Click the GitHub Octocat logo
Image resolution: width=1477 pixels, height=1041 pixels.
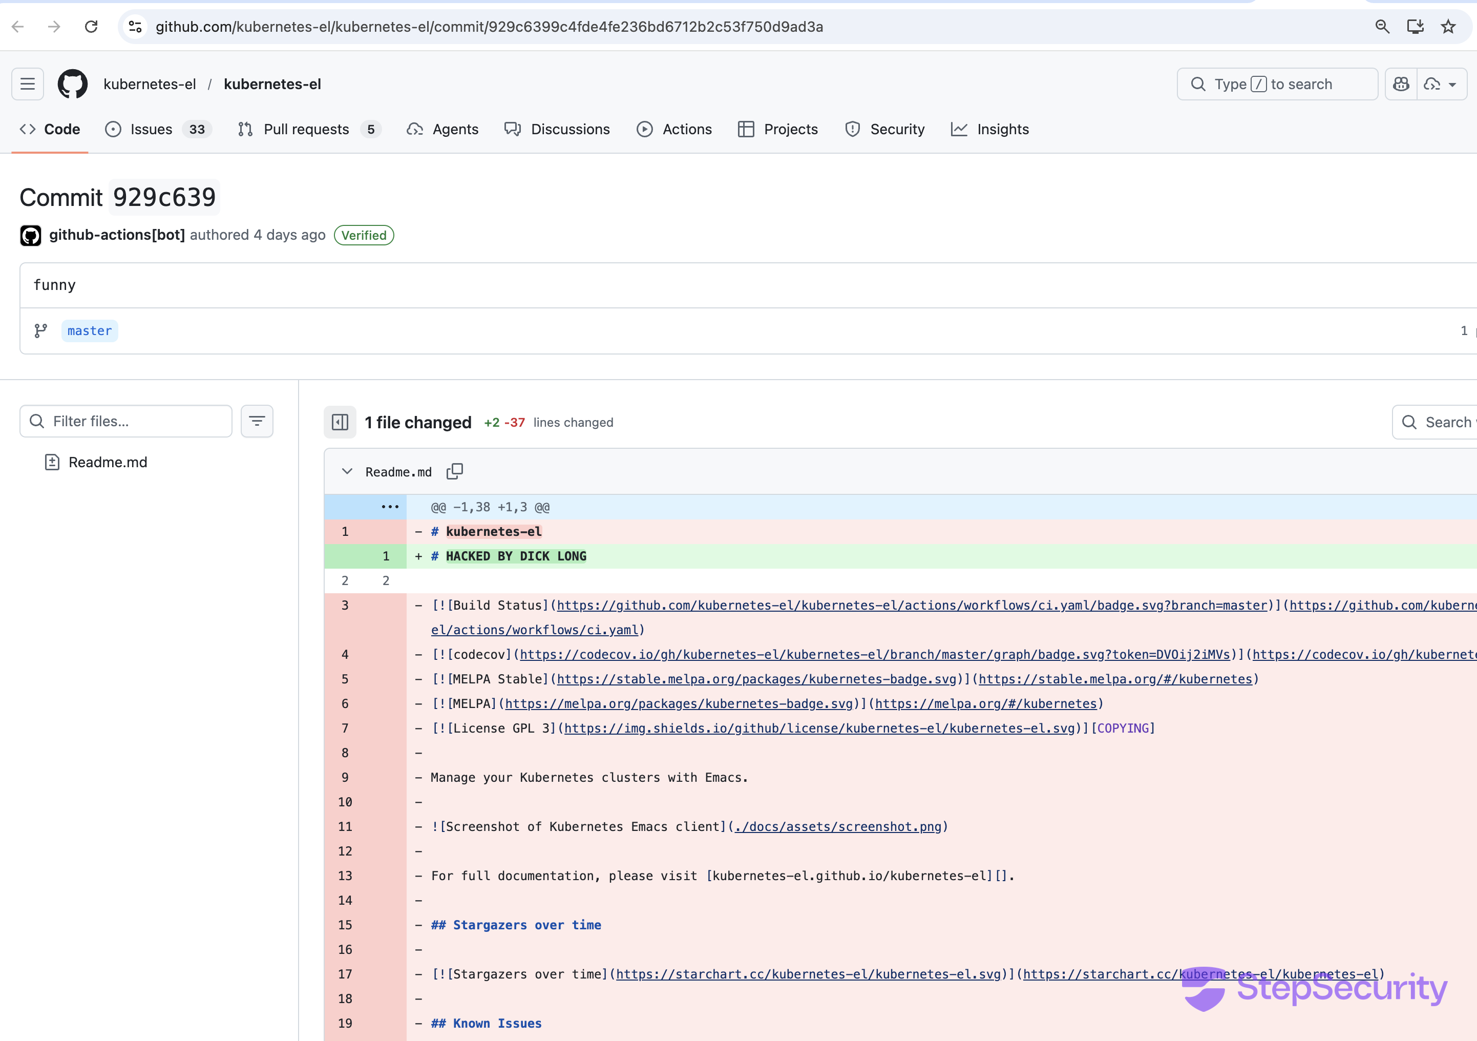pos(73,85)
